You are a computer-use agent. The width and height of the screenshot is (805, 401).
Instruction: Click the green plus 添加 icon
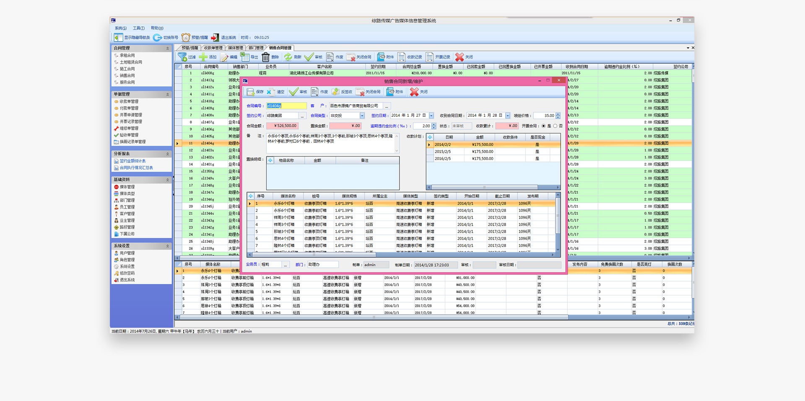(x=203, y=57)
